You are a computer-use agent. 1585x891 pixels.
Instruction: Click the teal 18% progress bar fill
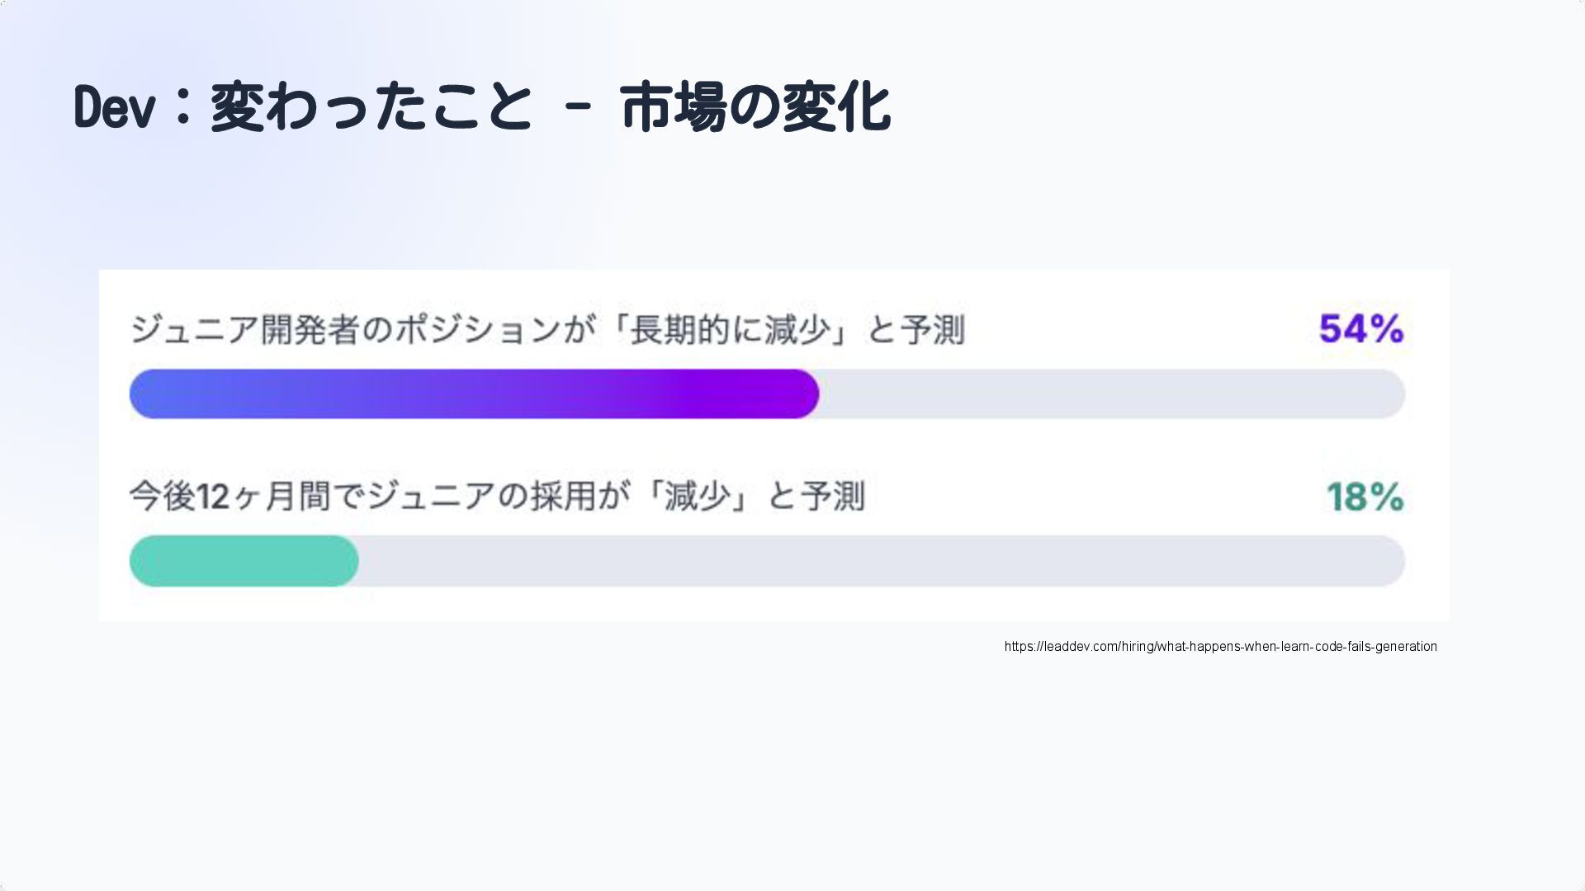pyautogui.click(x=244, y=561)
